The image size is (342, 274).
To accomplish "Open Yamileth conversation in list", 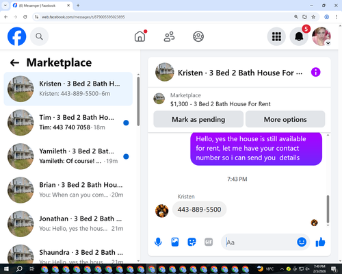I will [x=68, y=156].
